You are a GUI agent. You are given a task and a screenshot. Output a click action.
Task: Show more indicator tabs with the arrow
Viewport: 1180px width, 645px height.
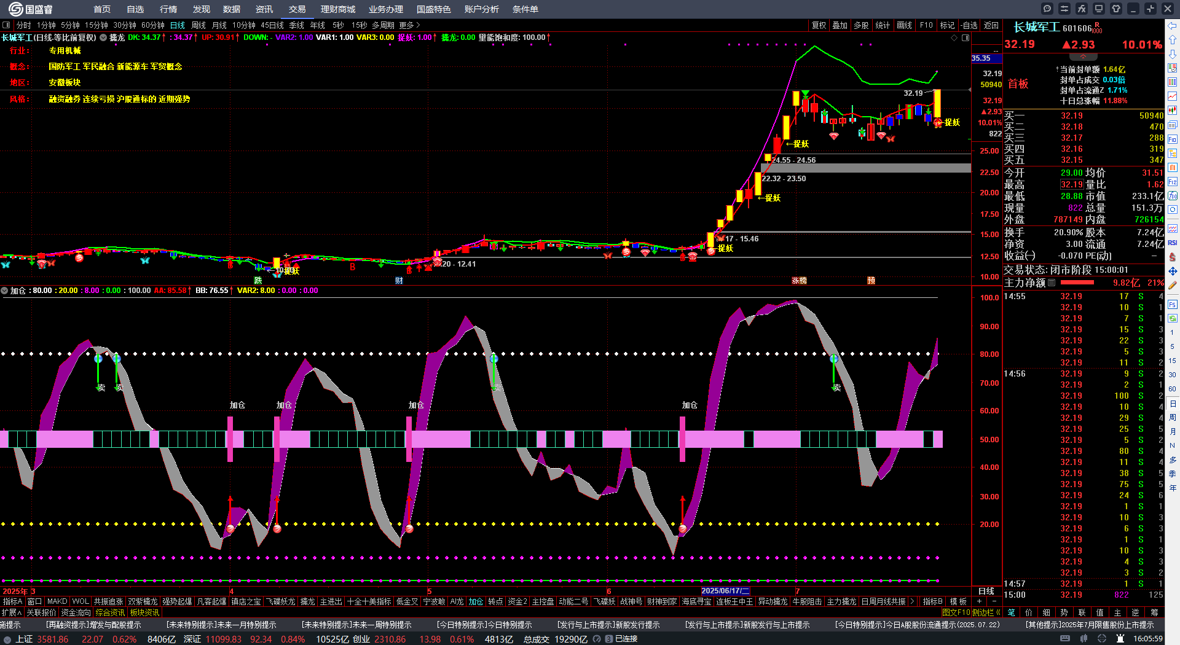(x=913, y=601)
